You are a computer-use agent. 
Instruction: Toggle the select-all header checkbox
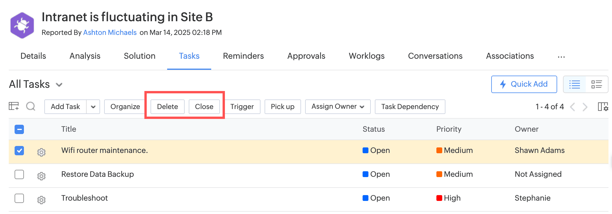[x=19, y=129]
